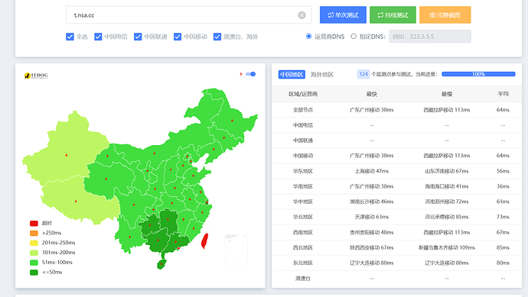This screenshot has width=528, height=297.
Task: Click the red lightning icon above map
Action: tap(241, 74)
